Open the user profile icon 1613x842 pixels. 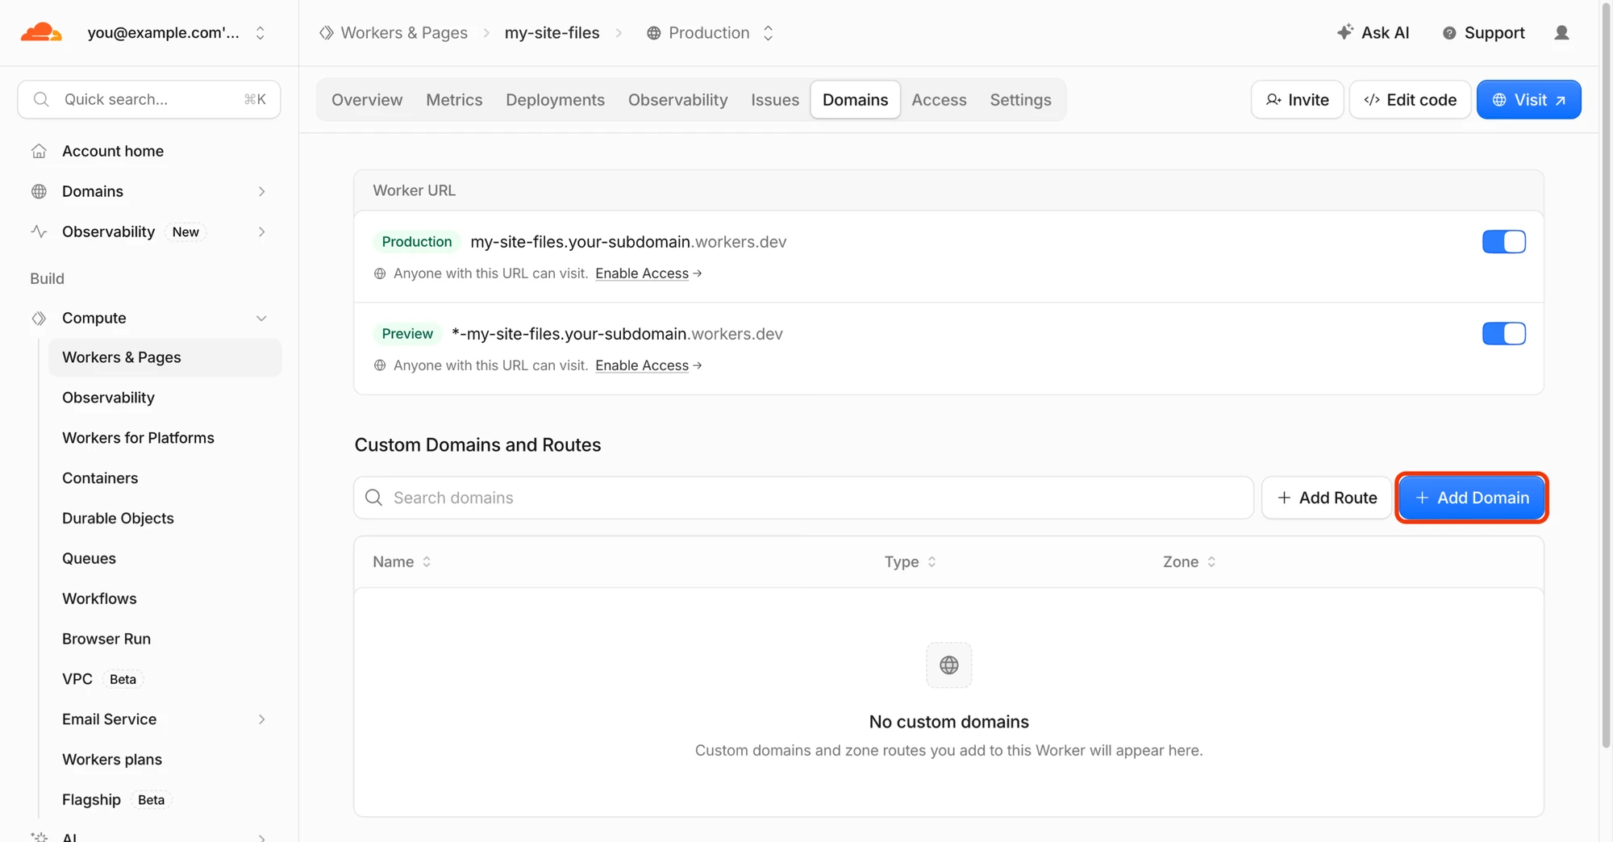point(1561,32)
